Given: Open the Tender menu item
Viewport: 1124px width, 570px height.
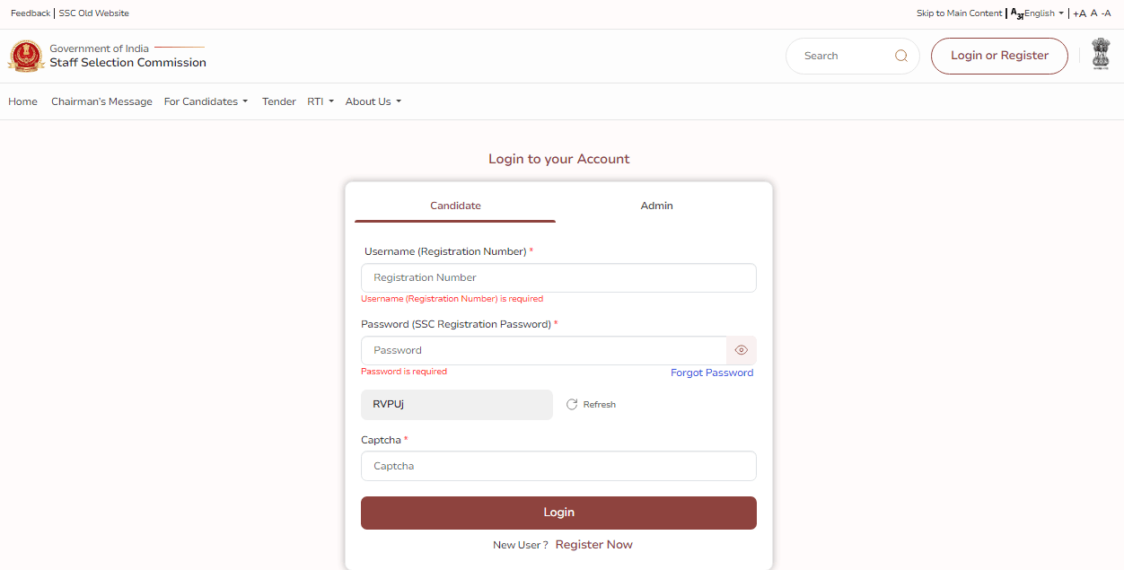Looking at the screenshot, I should point(278,101).
